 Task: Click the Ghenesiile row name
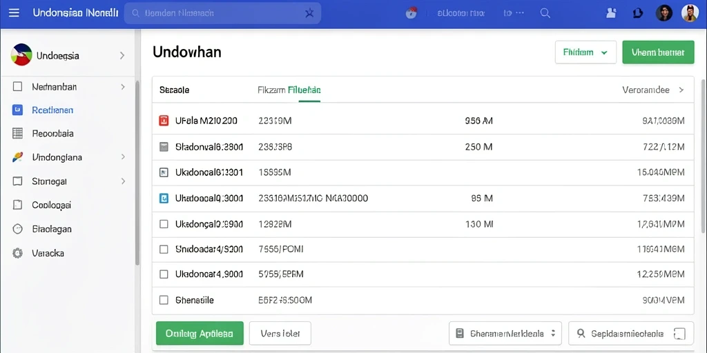tap(194, 300)
